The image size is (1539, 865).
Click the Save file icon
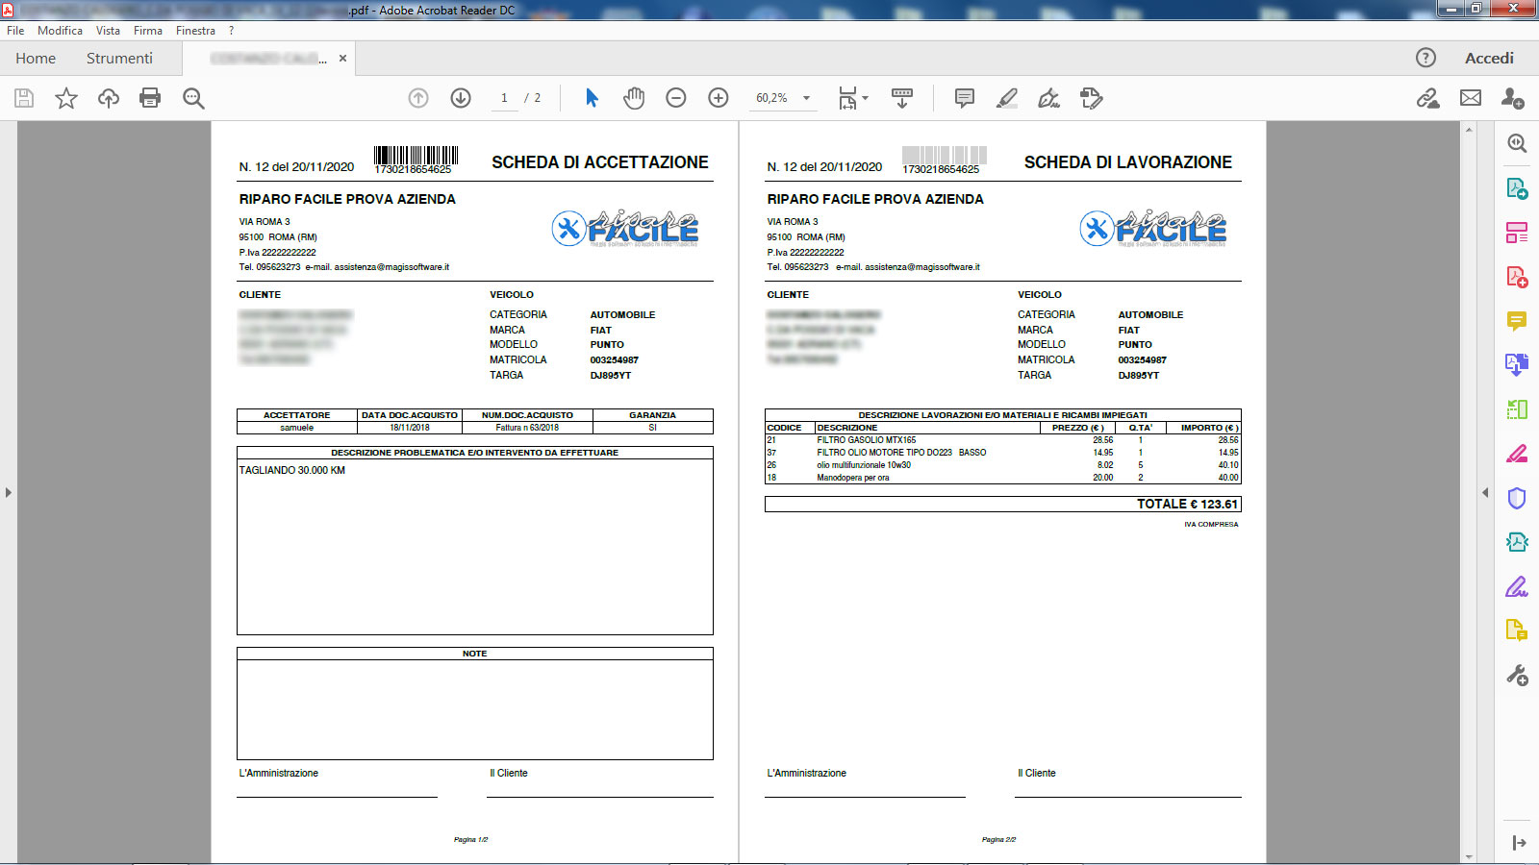click(x=24, y=98)
